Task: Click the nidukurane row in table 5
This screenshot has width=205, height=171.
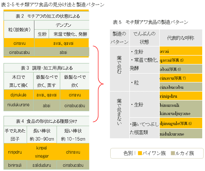Action: pyautogui.click(x=181, y=134)
